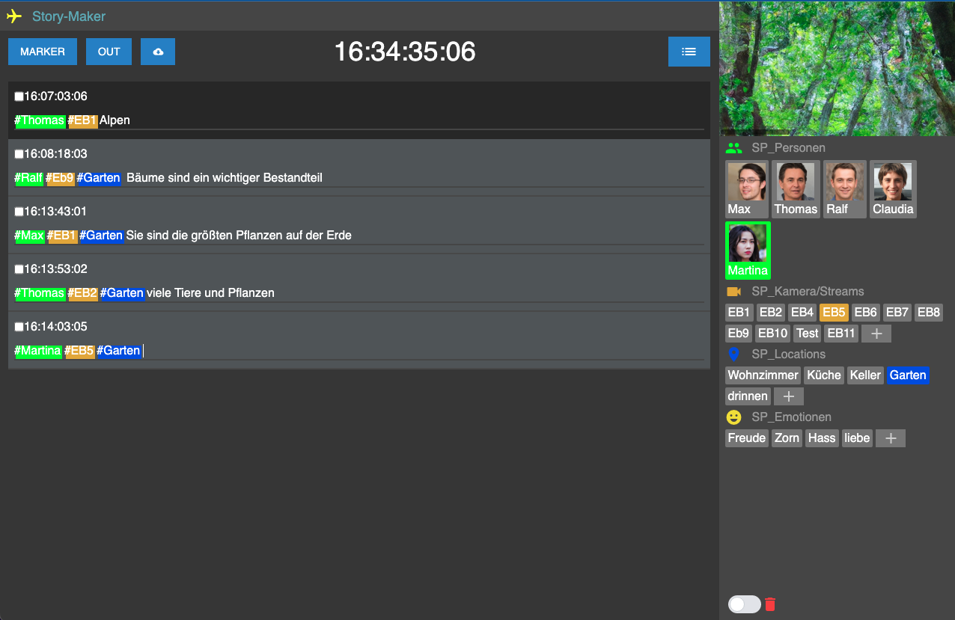Click the timecode display 16:34:35:06
Viewport: 955px width, 620px height.
[405, 52]
